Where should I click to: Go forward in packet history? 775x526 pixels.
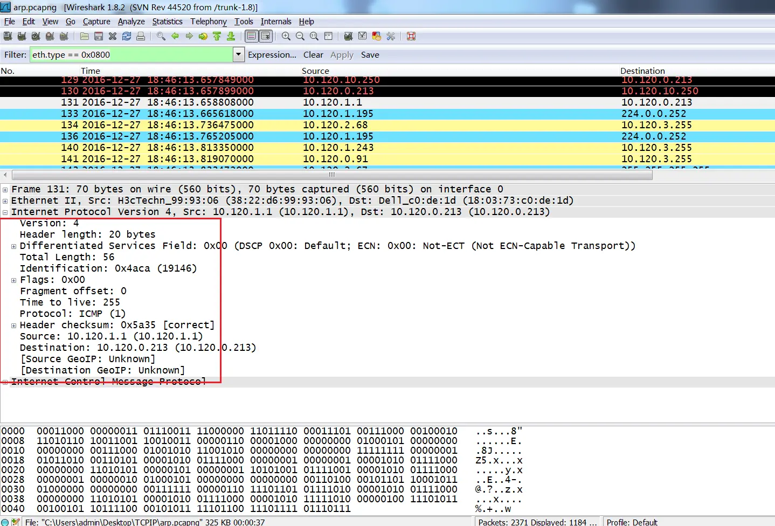[x=189, y=36]
